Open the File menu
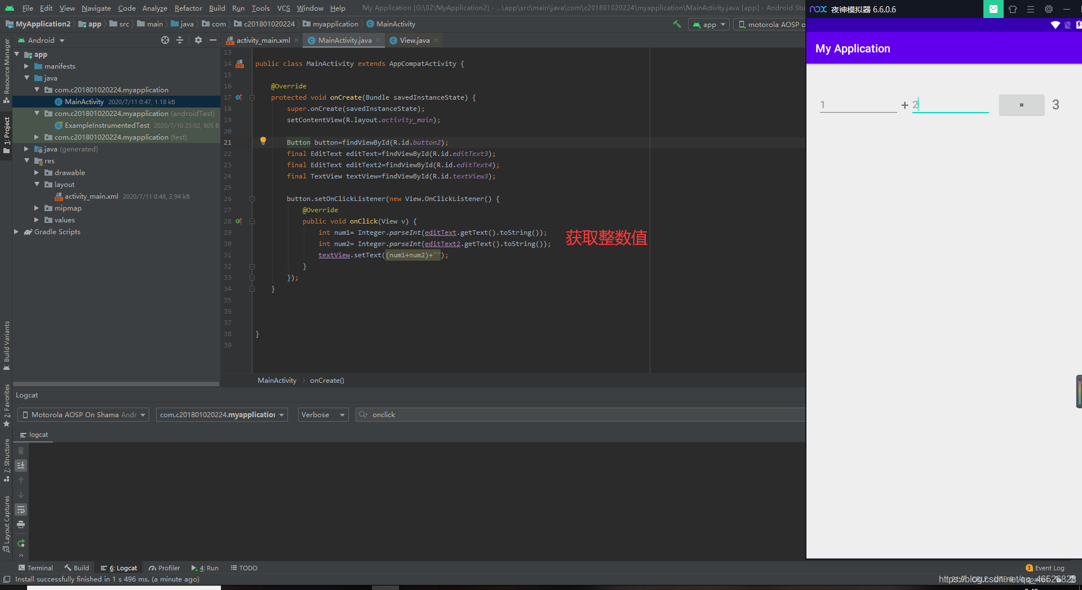Image resolution: width=1082 pixels, height=590 pixels. click(28, 8)
